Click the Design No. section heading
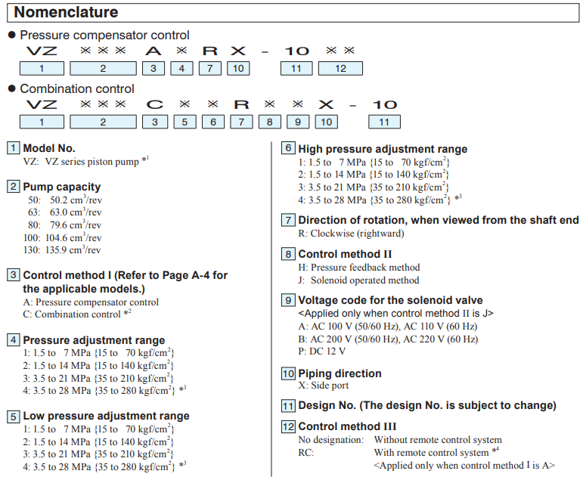 tap(426, 405)
